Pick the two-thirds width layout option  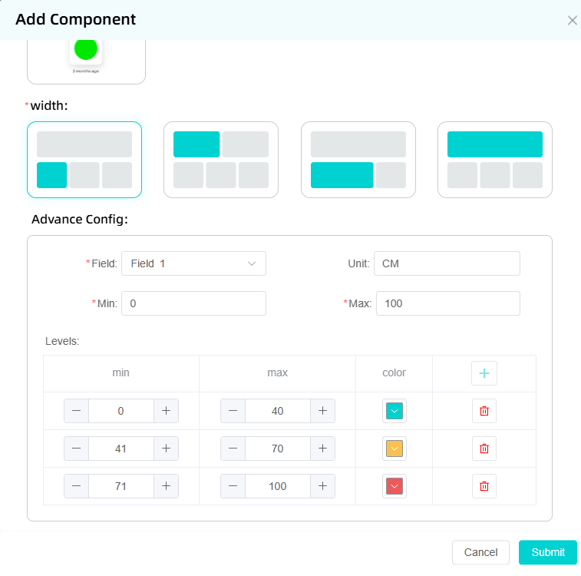click(358, 160)
